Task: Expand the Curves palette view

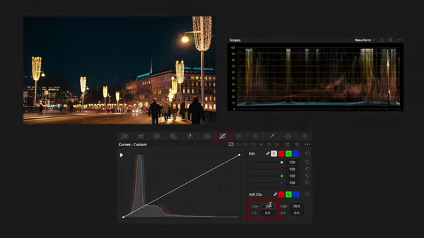Action: click(x=287, y=144)
